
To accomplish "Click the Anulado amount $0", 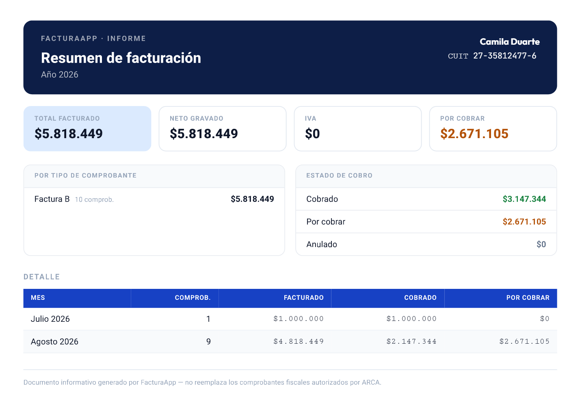I will [x=541, y=245].
